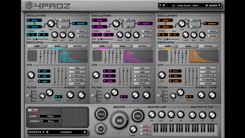This screenshot has width=245, height=138.
Task: Click orange oscillator mod knob
Action: [x=185, y=35]
